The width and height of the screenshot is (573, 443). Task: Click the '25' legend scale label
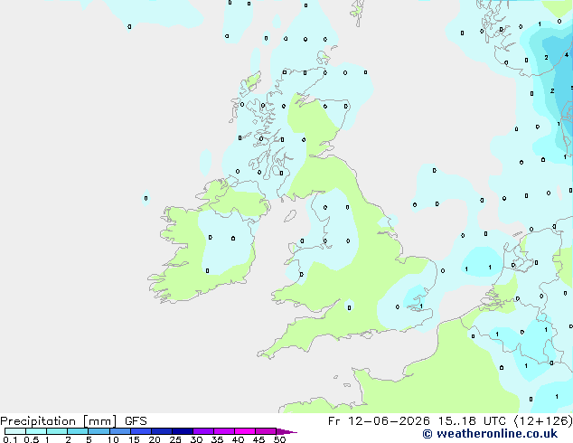point(175,439)
